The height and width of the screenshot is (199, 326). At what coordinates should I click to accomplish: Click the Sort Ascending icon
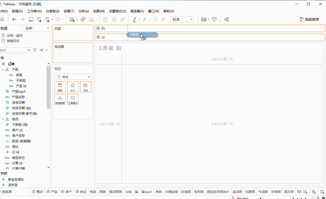point(114,19)
